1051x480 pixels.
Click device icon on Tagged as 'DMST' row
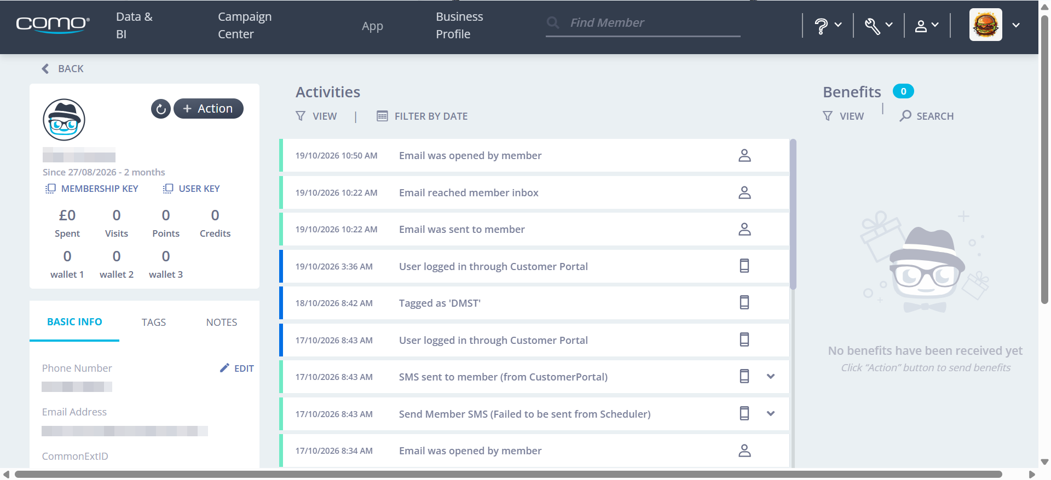coord(744,303)
